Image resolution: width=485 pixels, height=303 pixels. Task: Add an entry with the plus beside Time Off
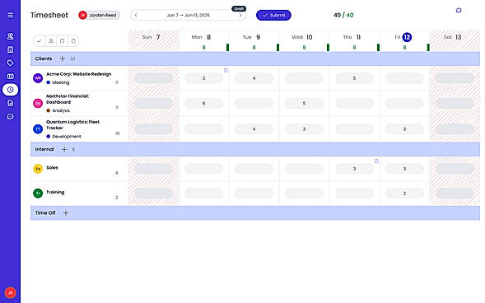point(66,213)
